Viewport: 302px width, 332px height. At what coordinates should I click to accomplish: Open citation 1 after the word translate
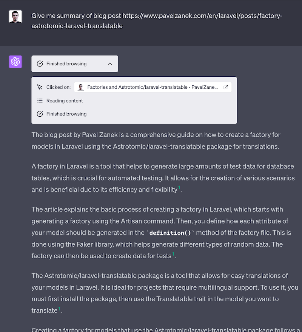click(59, 309)
